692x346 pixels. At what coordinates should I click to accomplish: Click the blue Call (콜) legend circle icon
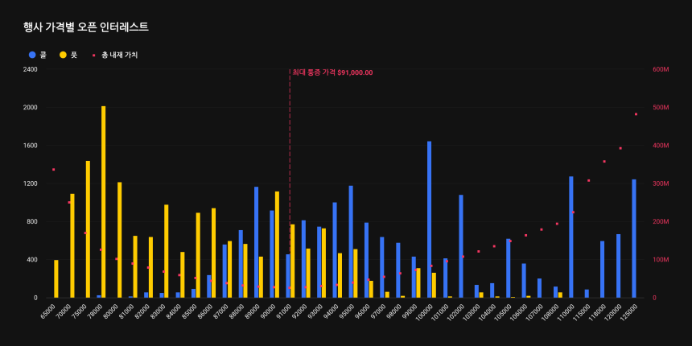tap(32, 55)
